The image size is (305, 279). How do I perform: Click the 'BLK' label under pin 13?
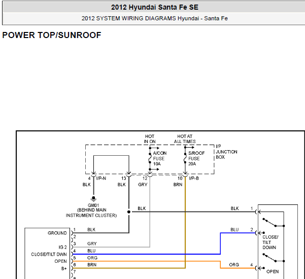click(x=122, y=185)
